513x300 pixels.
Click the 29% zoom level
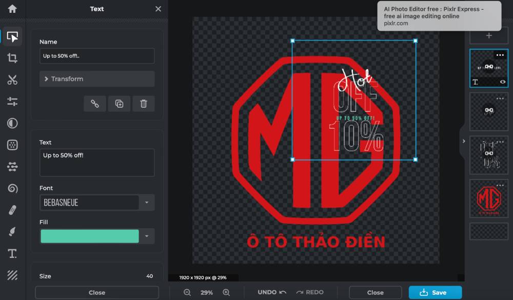tap(206, 292)
